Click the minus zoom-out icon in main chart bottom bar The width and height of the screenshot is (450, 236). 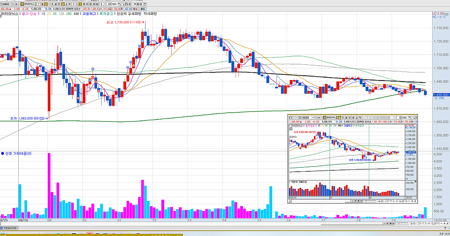pos(441,223)
